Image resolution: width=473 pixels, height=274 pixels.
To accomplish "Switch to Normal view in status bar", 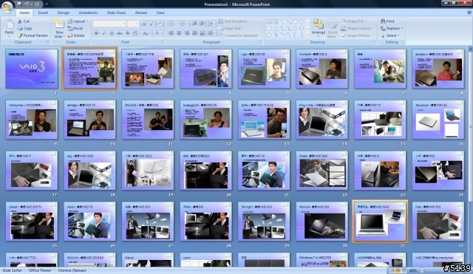I will point(392,270).
